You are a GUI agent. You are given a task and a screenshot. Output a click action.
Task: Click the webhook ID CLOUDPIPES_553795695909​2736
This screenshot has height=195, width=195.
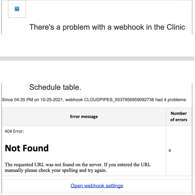tap(119, 100)
